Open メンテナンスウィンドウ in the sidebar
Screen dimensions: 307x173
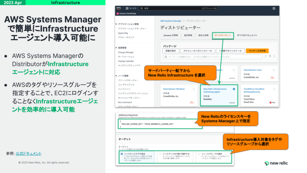point(129,66)
